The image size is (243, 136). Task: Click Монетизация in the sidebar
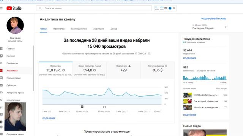coord(13,100)
